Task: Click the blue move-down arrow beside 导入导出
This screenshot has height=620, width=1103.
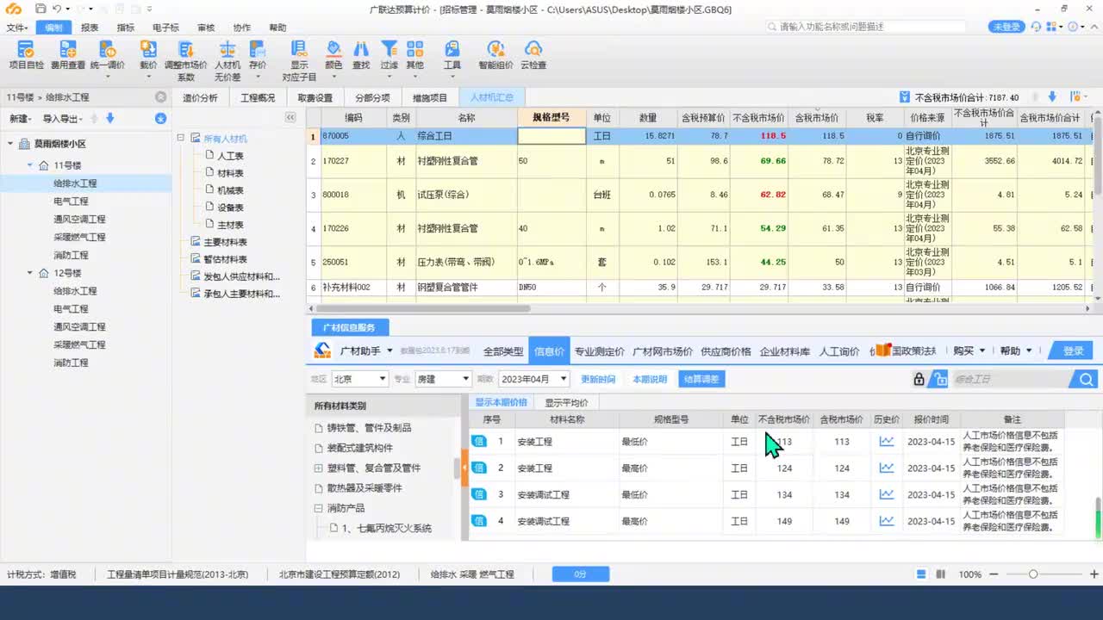Action: (x=109, y=118)
